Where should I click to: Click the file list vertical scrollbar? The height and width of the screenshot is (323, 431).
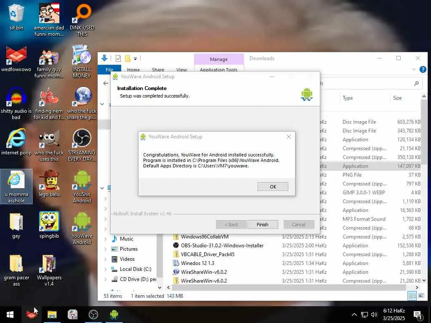tap(423, 131)
